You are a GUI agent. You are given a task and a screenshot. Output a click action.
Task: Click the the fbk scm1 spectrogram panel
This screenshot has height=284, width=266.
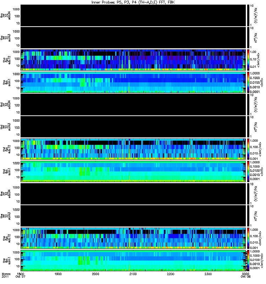[x=133, y=260]
